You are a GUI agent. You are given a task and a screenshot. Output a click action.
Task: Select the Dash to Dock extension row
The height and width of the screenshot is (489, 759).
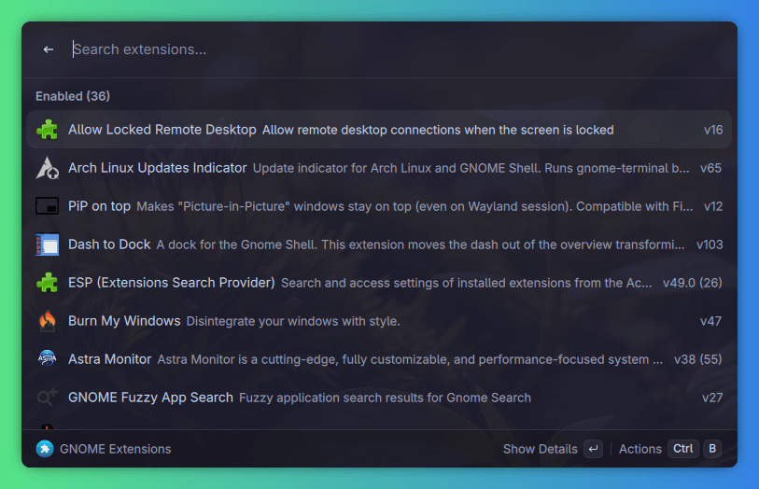point(379,244)
